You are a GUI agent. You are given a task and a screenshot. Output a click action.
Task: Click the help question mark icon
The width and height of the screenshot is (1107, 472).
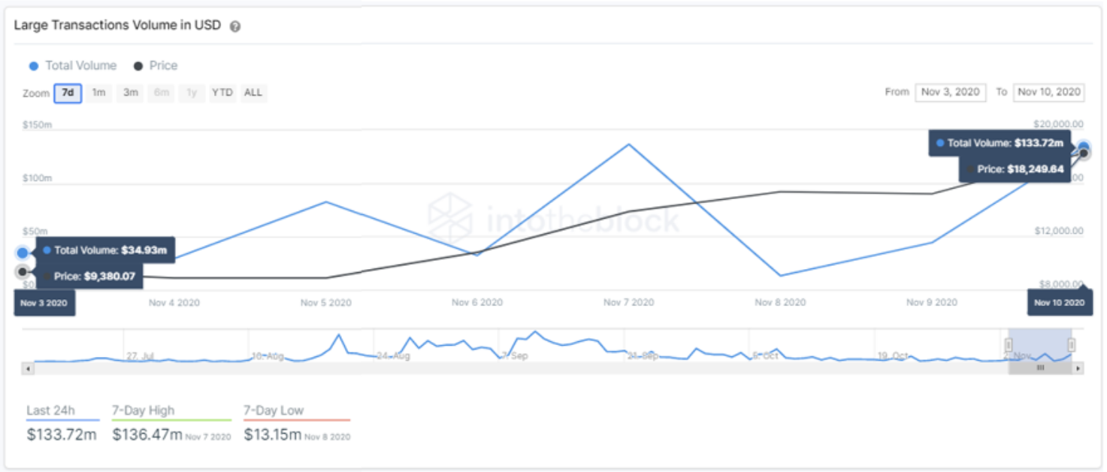click(x=235, y=26)
